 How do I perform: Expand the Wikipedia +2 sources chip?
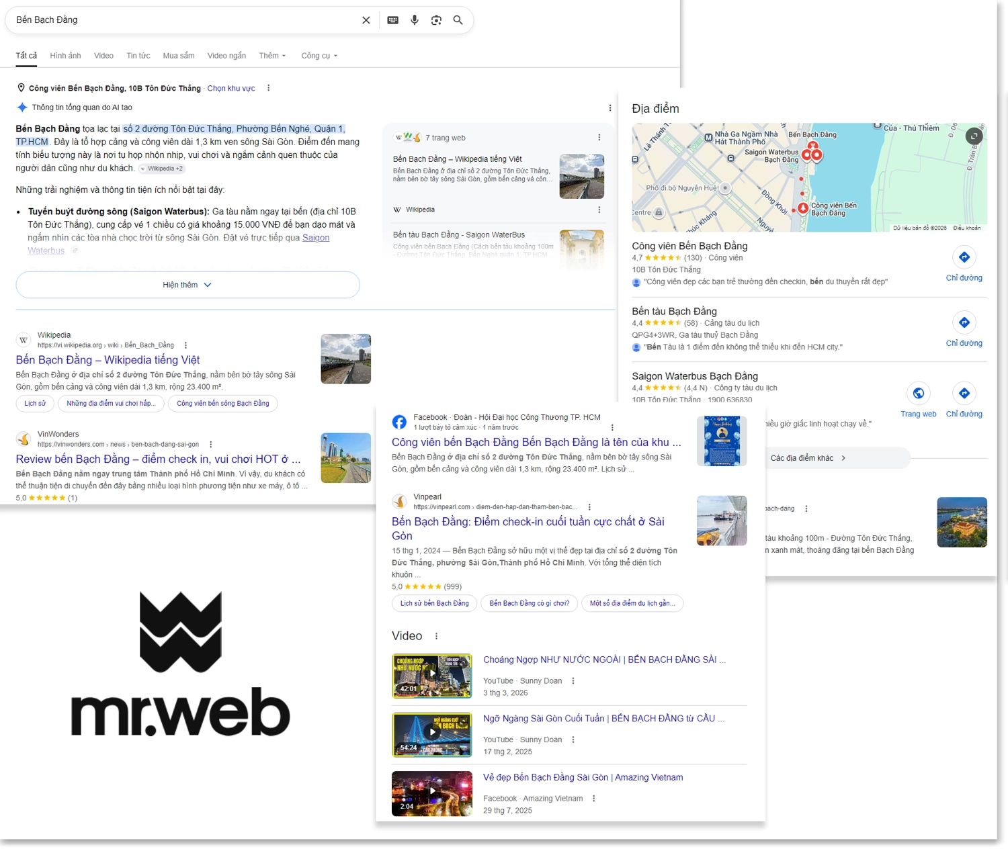click(161, 169)
